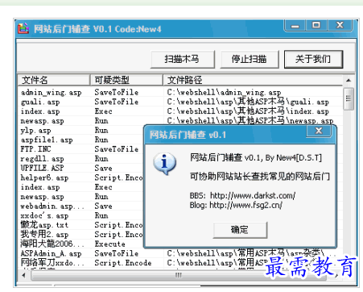Image resolution: width=363 pixels, height=292 pixels.
Task: Open the 关于我们 about button
Action: pos(313,59)
